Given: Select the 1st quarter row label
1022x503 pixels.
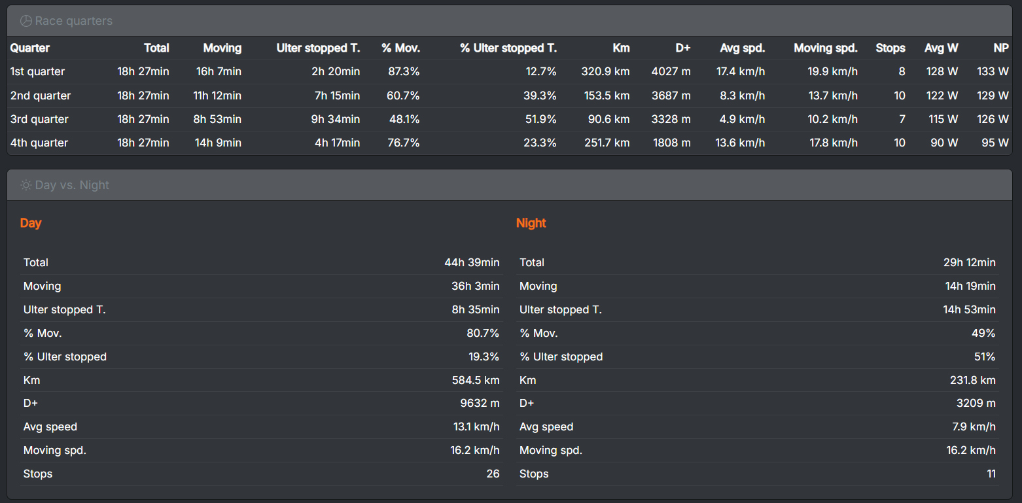Looking at the screenshot, I should 37,71.
